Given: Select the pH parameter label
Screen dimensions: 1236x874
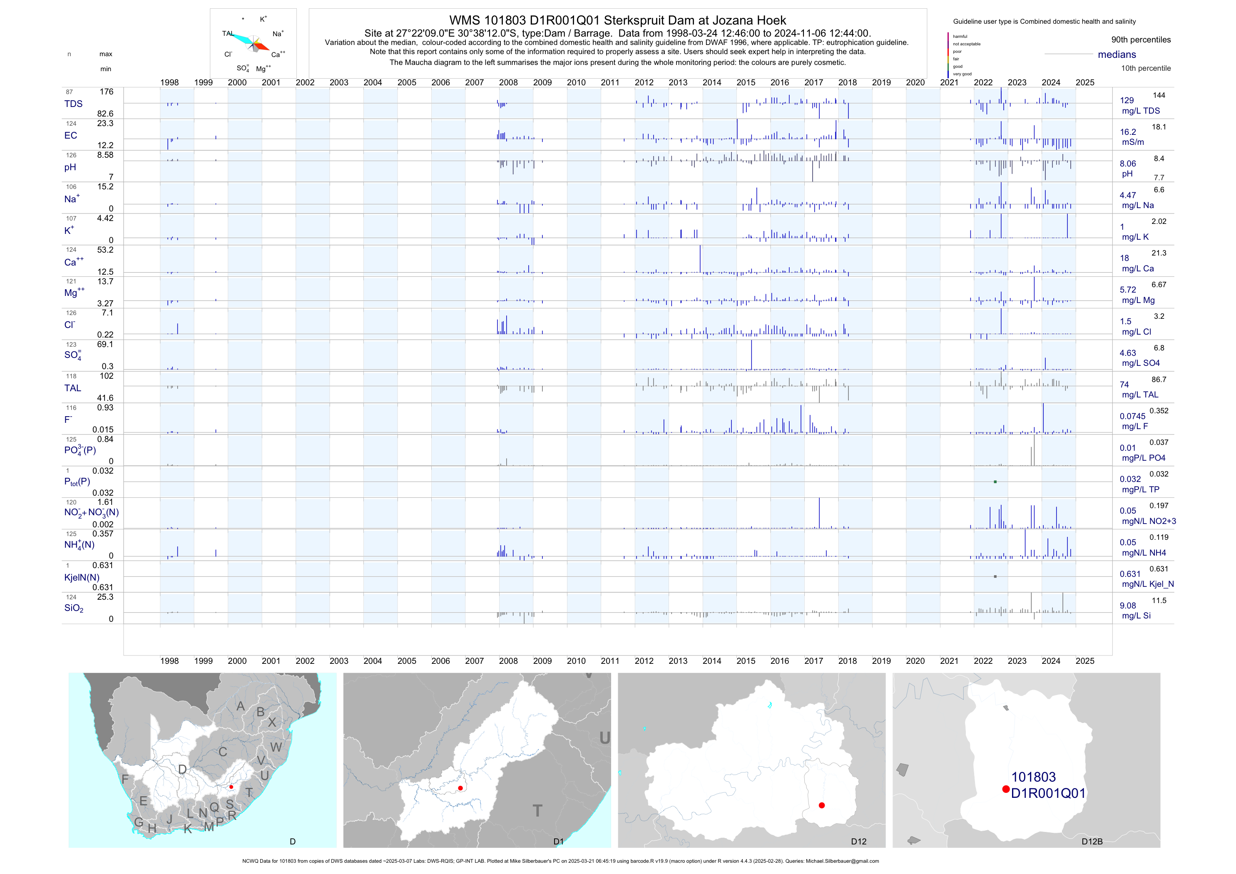Looking at the screenshot, I should [70, 167].
